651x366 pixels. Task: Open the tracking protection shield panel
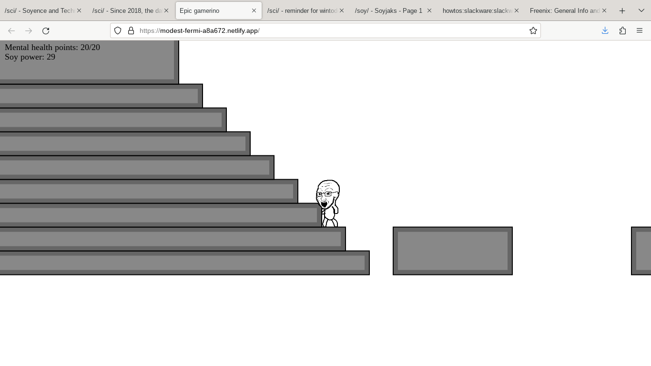point(118,30)
